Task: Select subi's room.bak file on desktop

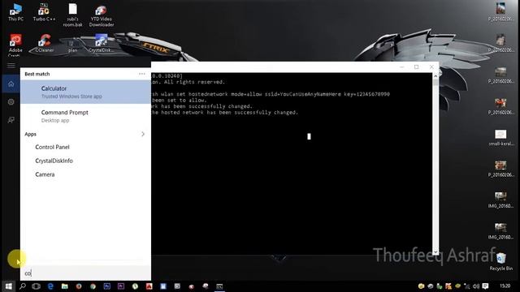Action: 72,15
